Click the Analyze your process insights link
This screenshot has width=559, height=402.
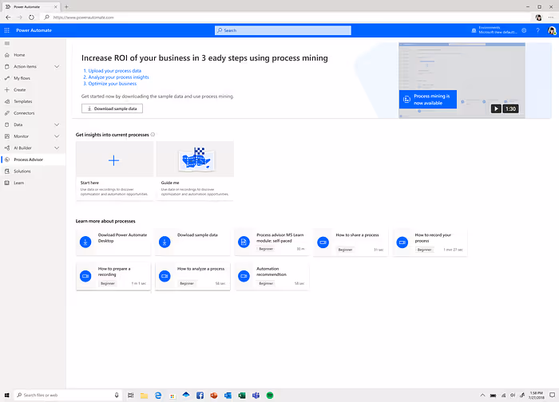[x=118, y=77]
